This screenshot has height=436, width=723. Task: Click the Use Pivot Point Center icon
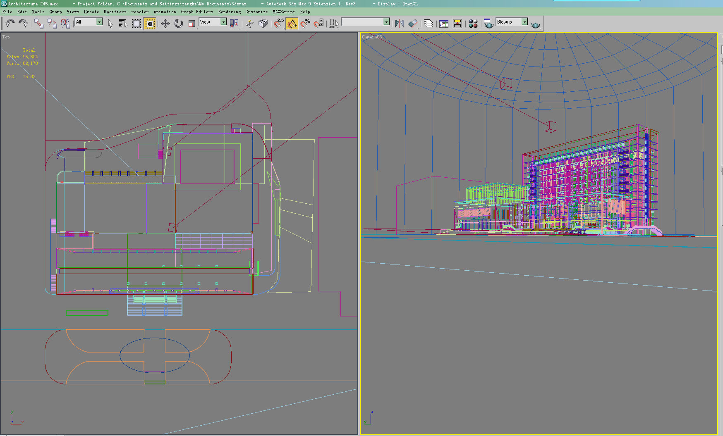[234, 24]
